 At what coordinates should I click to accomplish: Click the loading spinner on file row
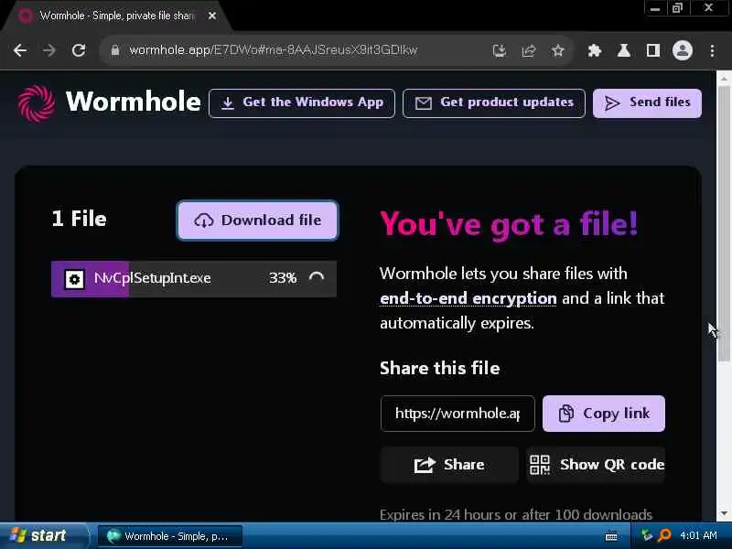[x=317, y=278]
